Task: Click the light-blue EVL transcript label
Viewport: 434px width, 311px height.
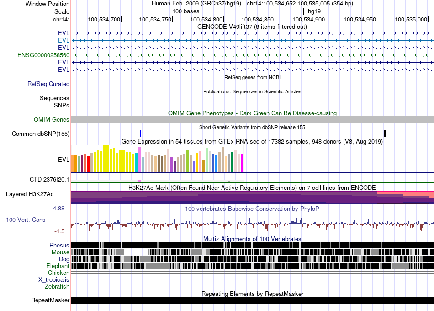Action: (x=64, y=40)
